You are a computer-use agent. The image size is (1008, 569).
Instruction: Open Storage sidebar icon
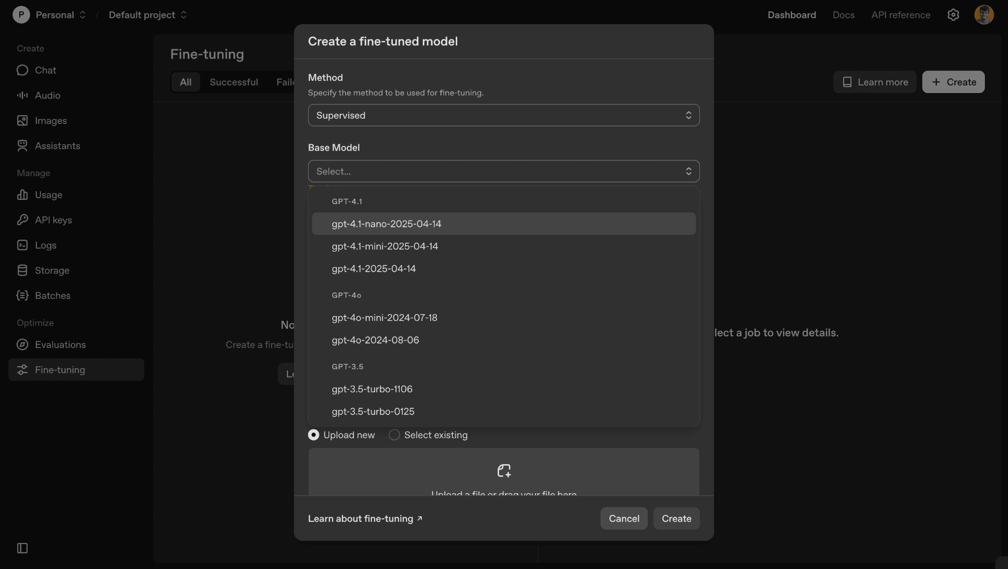[x=22, y=270]
